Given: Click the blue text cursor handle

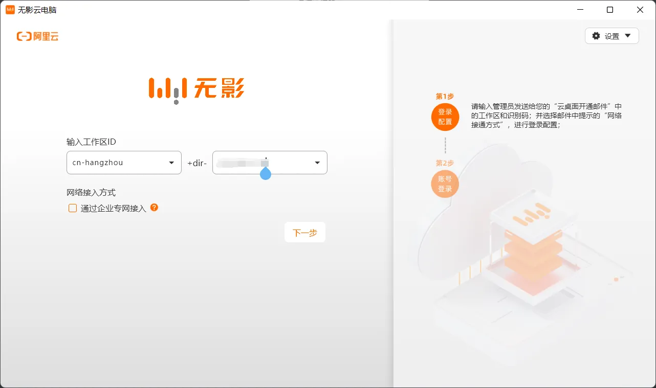Looking at the screenshot, I should (x=266, y=173).
